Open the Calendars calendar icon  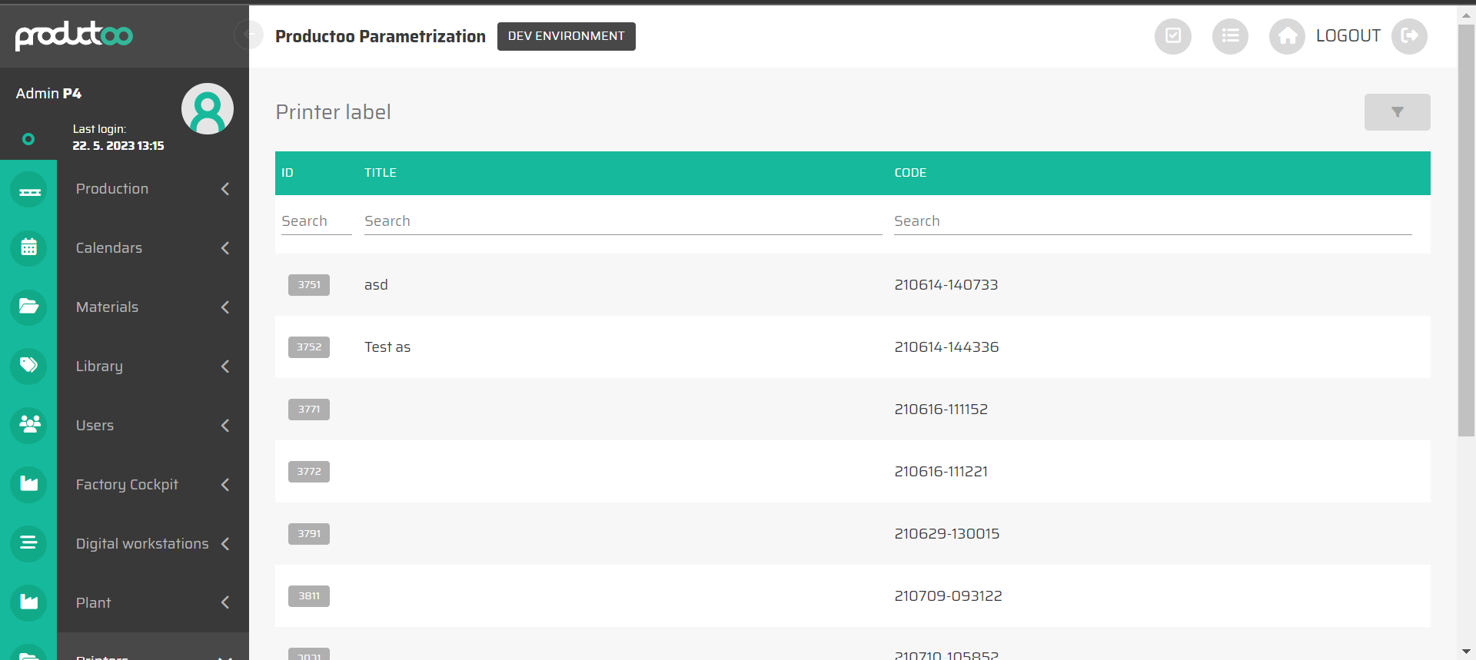[29, 248]
